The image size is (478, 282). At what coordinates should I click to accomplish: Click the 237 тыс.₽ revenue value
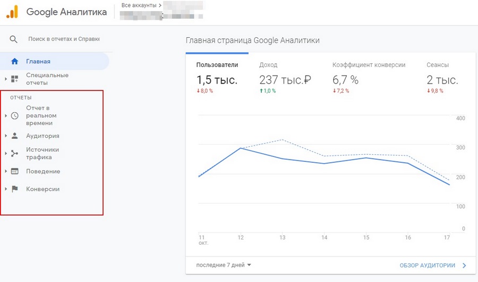[285, 80]
